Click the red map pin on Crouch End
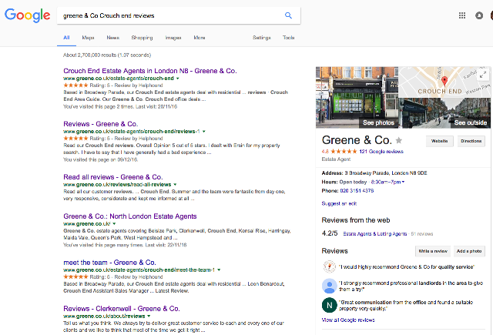This screenshot has width=493, height=335. pyautogui.click(x=444, y=81)
